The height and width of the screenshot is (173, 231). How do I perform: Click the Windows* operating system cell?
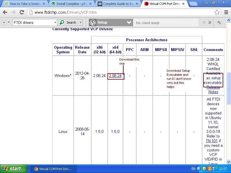[x=63, y=76]
